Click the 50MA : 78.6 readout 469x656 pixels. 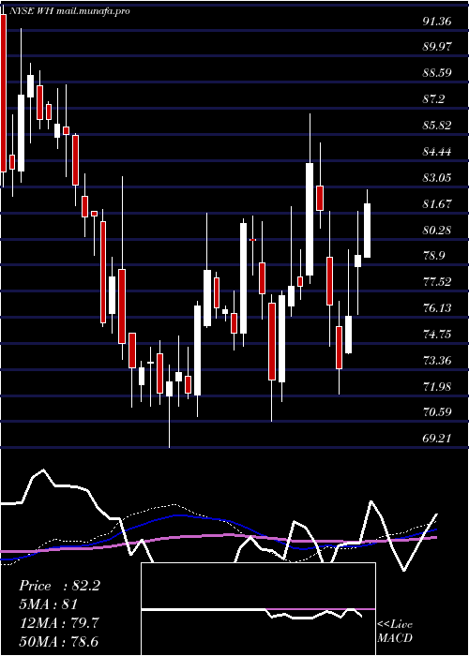point(59,642)
